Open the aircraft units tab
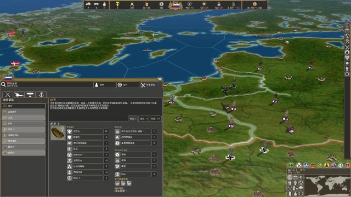The height and width of the screenshot is (197, 351). pos(30,95)
